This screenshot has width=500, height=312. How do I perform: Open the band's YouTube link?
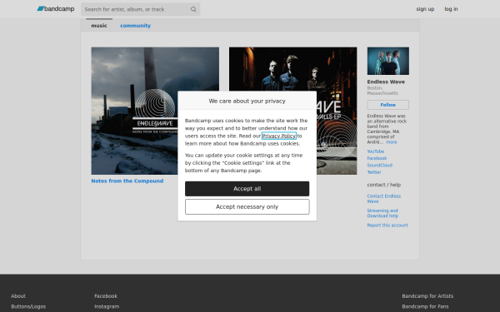pos(375,151)
